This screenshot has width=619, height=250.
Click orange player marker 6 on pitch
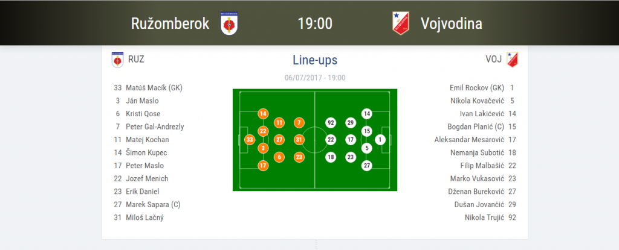pyautogui.click(x=279, y=157)
